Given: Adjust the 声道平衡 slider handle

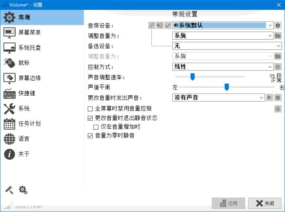Looking at the screenshot, I should tap(227, 87).
